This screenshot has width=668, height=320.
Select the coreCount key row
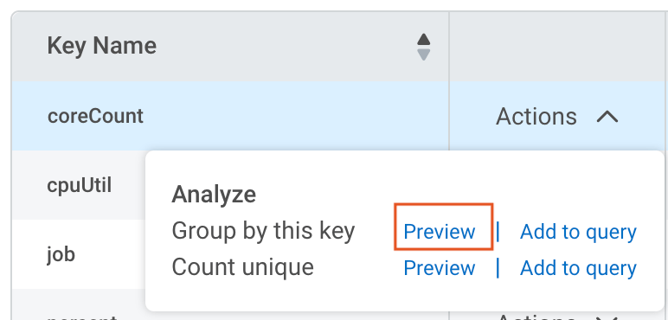pyautogui.click(x=230, y=116)
